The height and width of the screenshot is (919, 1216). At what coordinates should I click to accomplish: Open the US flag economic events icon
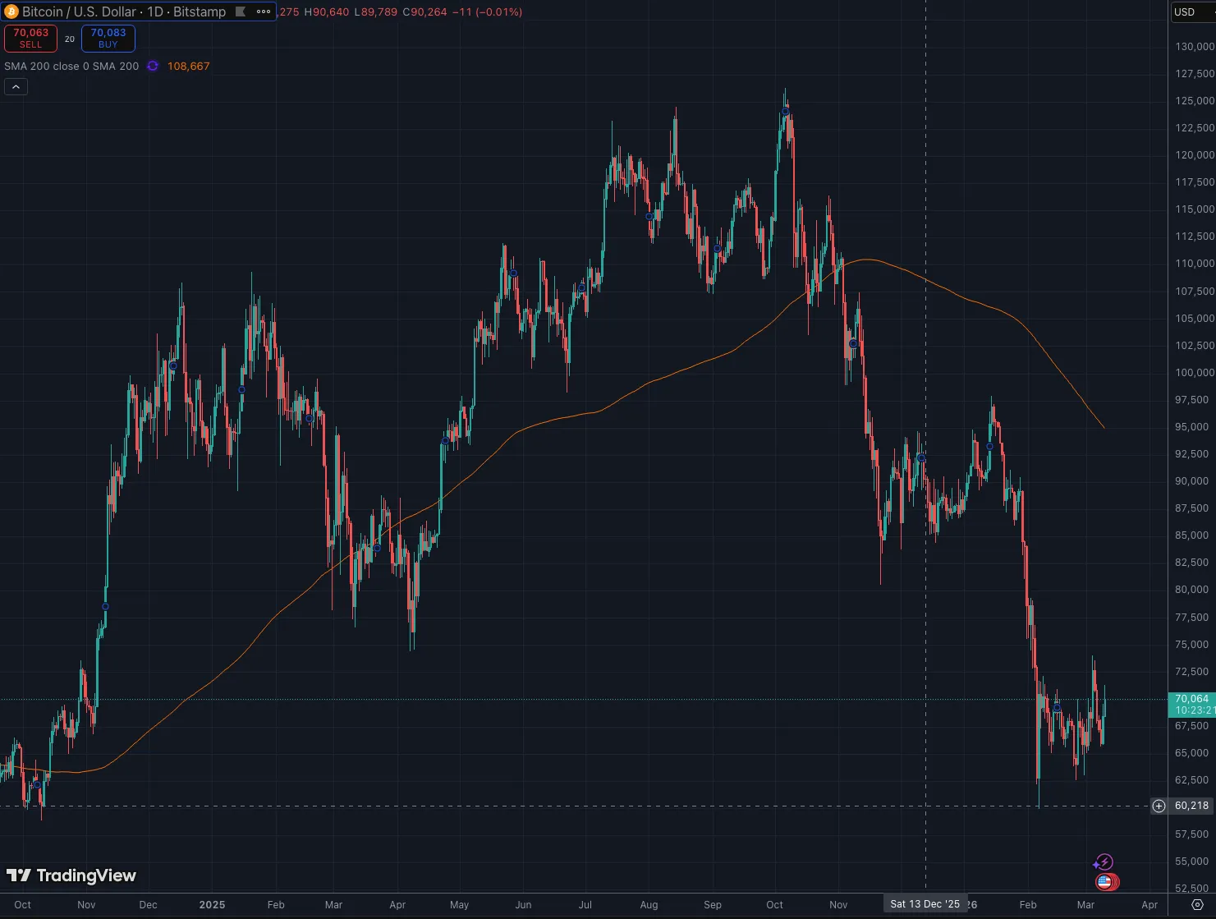[x=1106, y=882]
